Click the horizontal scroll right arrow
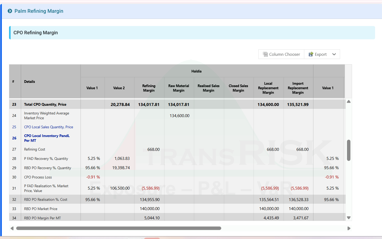382x239 pixels. coord(349,228)
